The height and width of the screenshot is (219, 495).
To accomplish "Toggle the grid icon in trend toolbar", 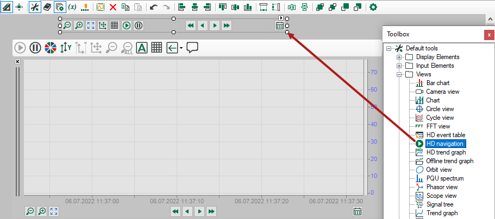I will tap(156, 48).
